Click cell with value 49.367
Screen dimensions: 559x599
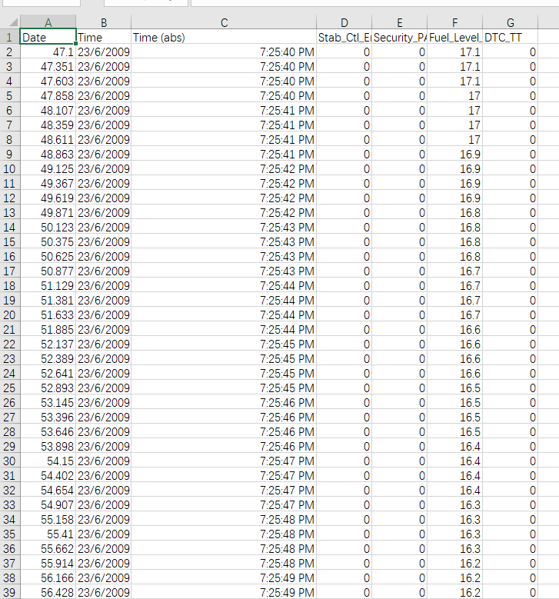pos(48,183)
